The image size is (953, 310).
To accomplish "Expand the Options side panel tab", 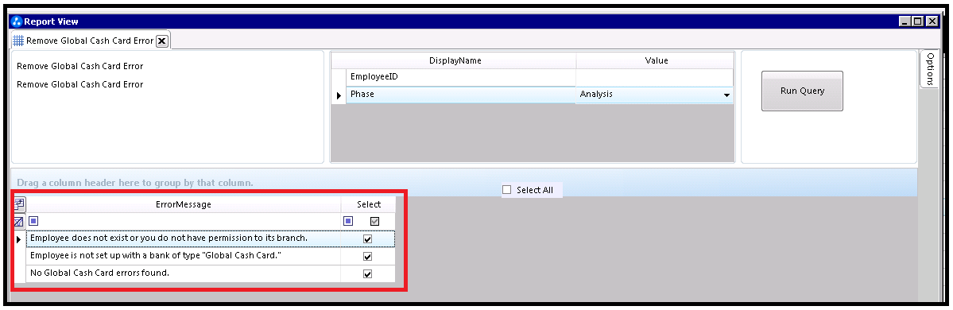I will pyautogui.click(x=929, y=69).
